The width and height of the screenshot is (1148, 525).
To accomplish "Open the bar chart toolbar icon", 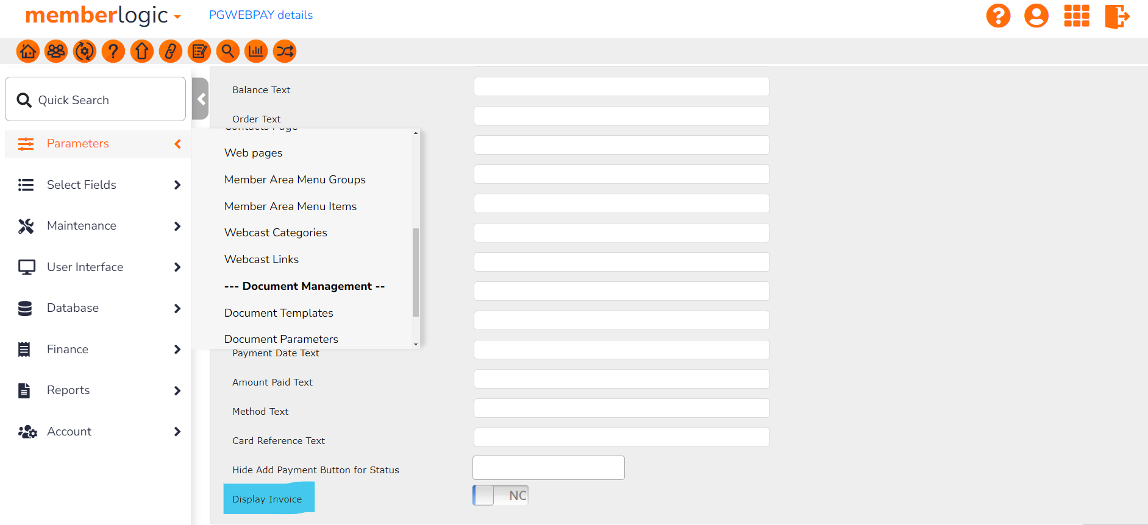I will 256,52.
